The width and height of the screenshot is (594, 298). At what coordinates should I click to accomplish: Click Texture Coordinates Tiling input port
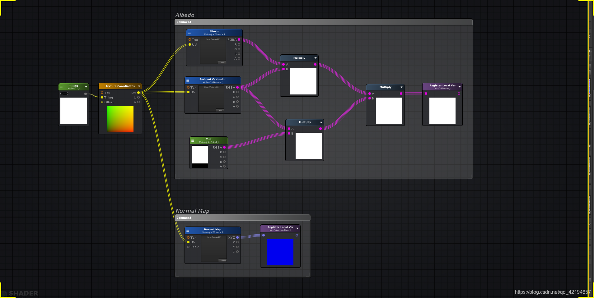point(102,97)
